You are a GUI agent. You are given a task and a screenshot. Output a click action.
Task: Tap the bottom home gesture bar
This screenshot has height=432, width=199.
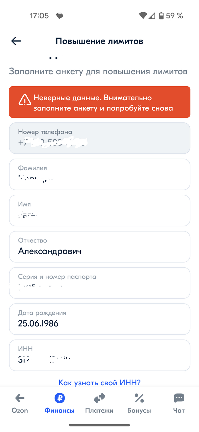pyautogui.click(x=100, y=425)
